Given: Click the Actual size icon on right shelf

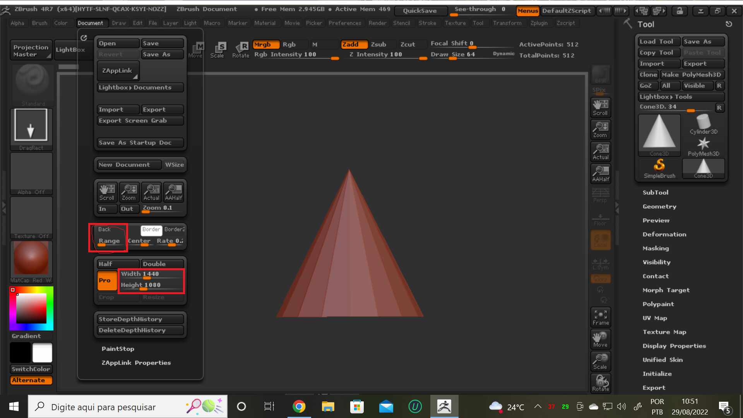Looking at the screenshot, I should pyautogui.click(x=601, y=151).
